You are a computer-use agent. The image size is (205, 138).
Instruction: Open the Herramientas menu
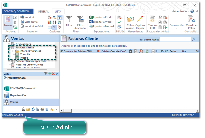(180, 11)
